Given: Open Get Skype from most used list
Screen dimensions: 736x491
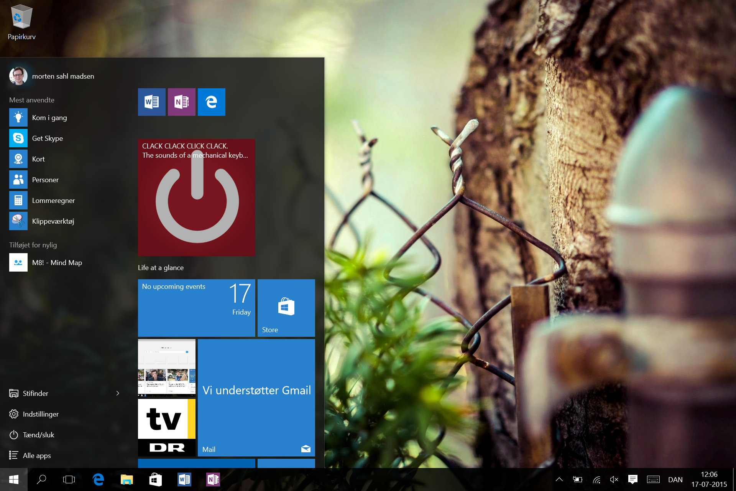Looking at the screenshot, I should [48, 138].
